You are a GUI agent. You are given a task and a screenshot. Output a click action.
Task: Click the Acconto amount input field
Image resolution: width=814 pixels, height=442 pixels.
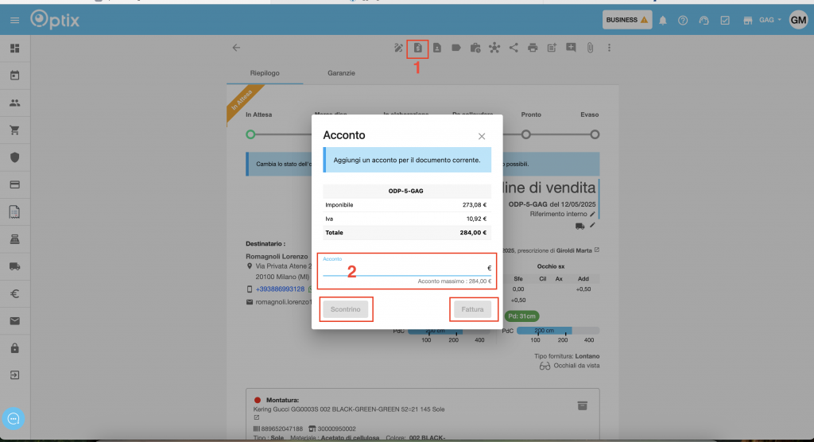tap(401, 269)
